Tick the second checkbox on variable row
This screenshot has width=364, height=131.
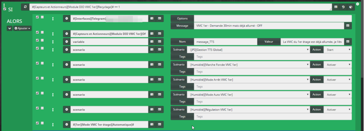tap(42, 40)
